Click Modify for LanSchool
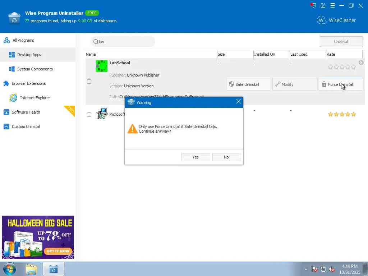The width and height of the screenshot is (368, 276). pos(295,84)
